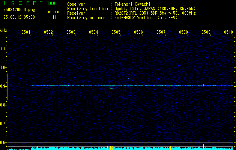Click the 0.9 kHz frequency label

click(3, 86)
